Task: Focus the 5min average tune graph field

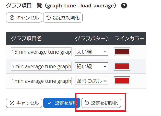Action: 41,66
